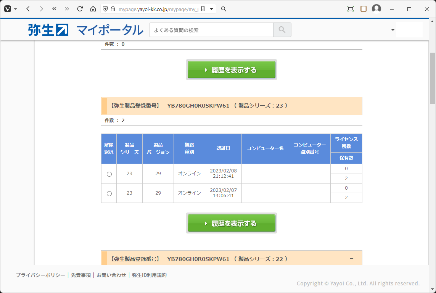Screen dimensions: 436x293
Task: Click the Vivaldi menu dropdown arrow
Action: [16, 9]
